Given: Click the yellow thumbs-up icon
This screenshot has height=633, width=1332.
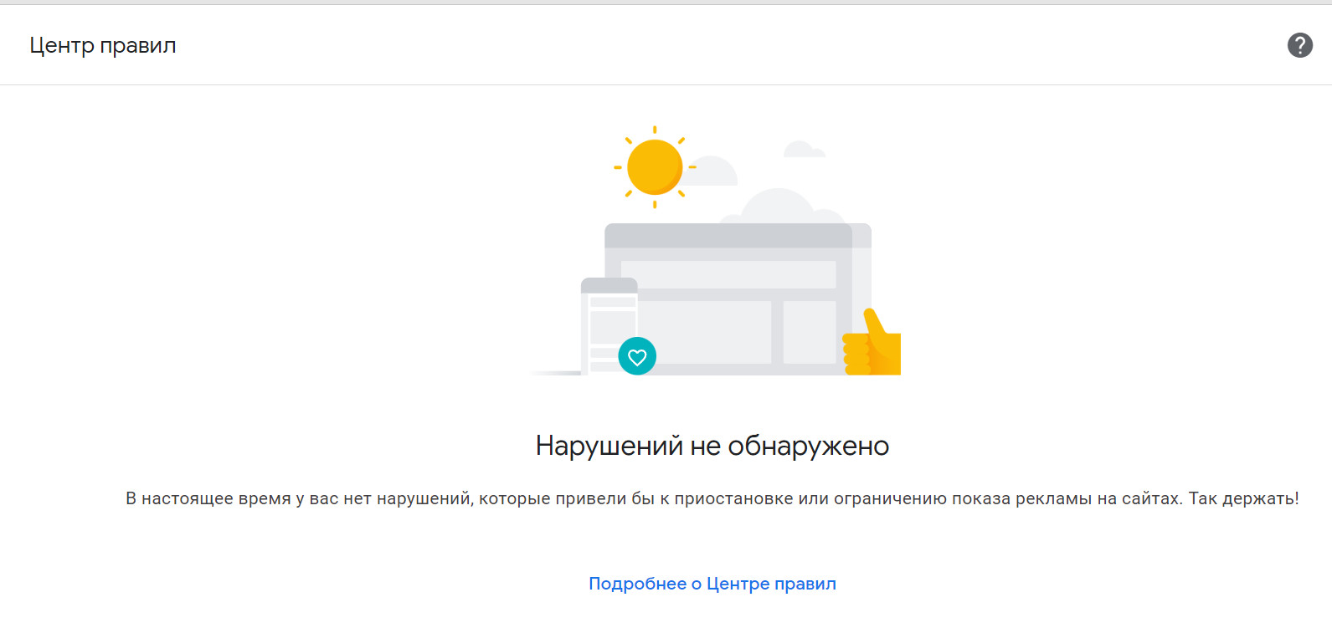Looking at the screenshot, I should (x=873, y=346).
